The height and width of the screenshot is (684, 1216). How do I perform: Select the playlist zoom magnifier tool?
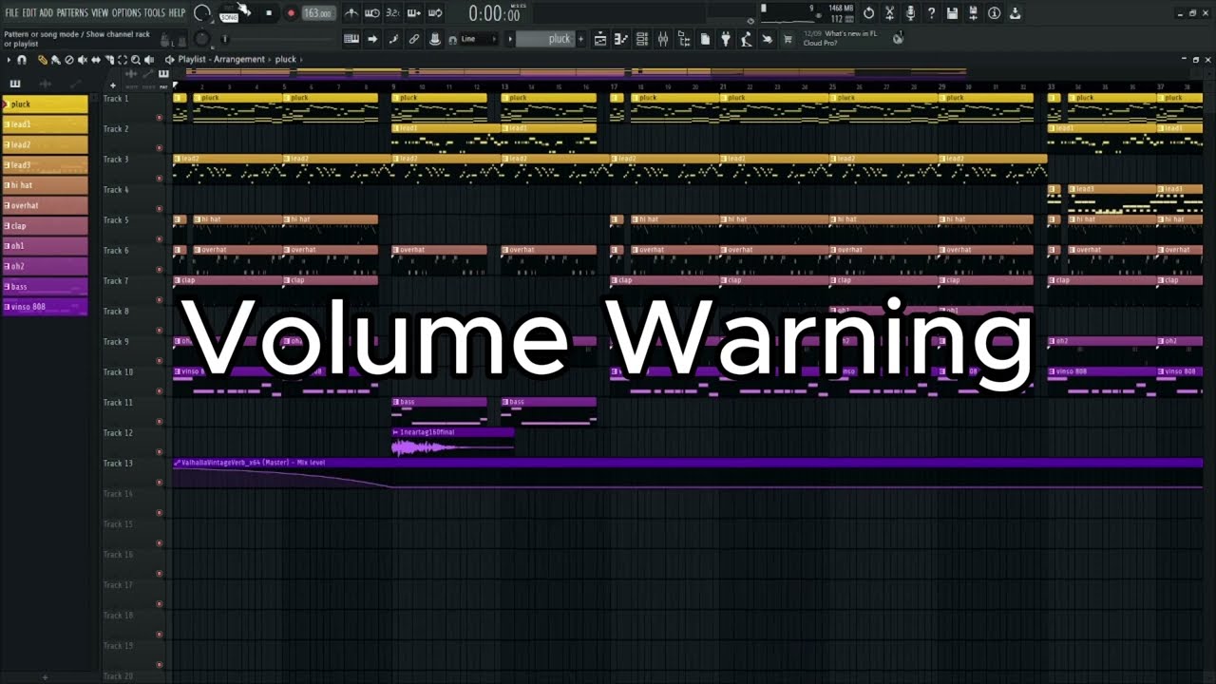click(135, 60)
